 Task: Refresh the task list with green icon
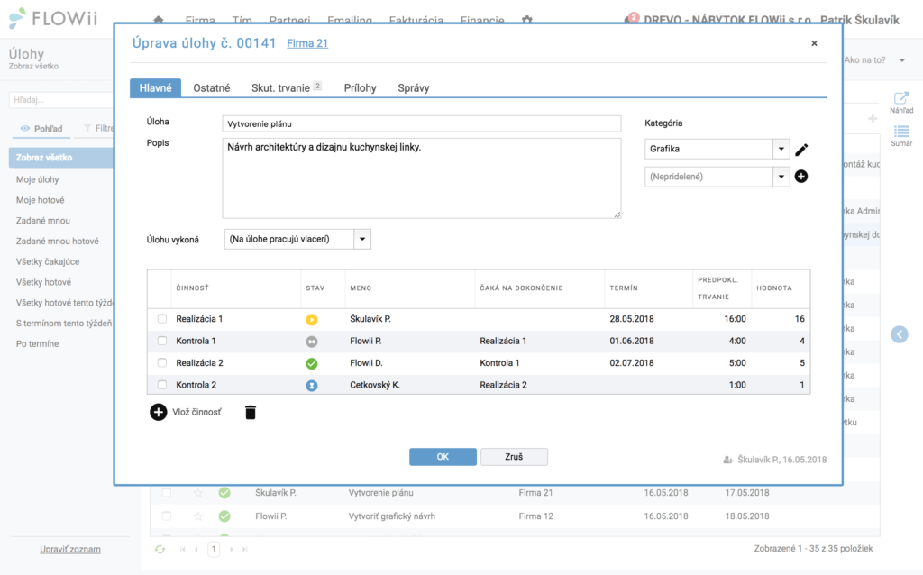(160, 549)
